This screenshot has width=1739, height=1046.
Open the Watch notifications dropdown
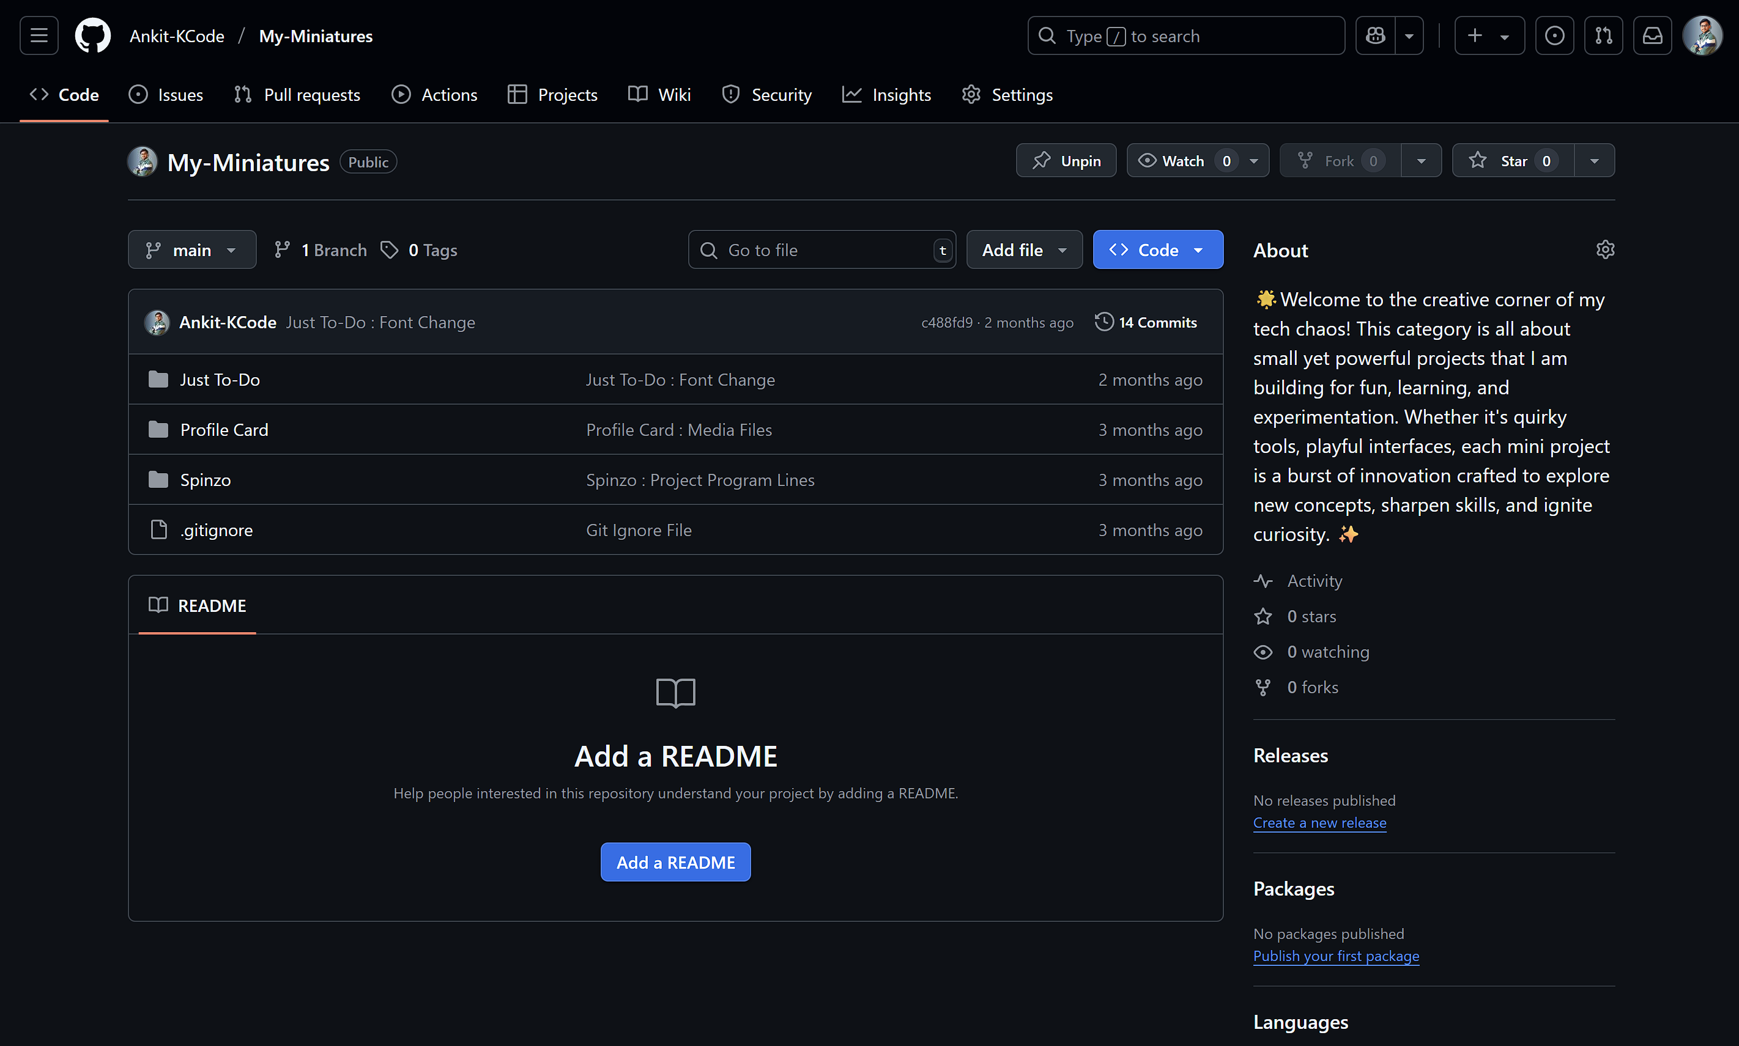coord(1198,161)
